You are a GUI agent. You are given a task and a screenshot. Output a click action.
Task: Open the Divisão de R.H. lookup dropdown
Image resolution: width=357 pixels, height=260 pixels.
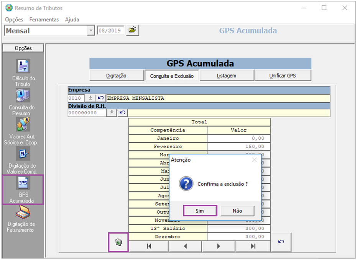[x=112, y=113]
